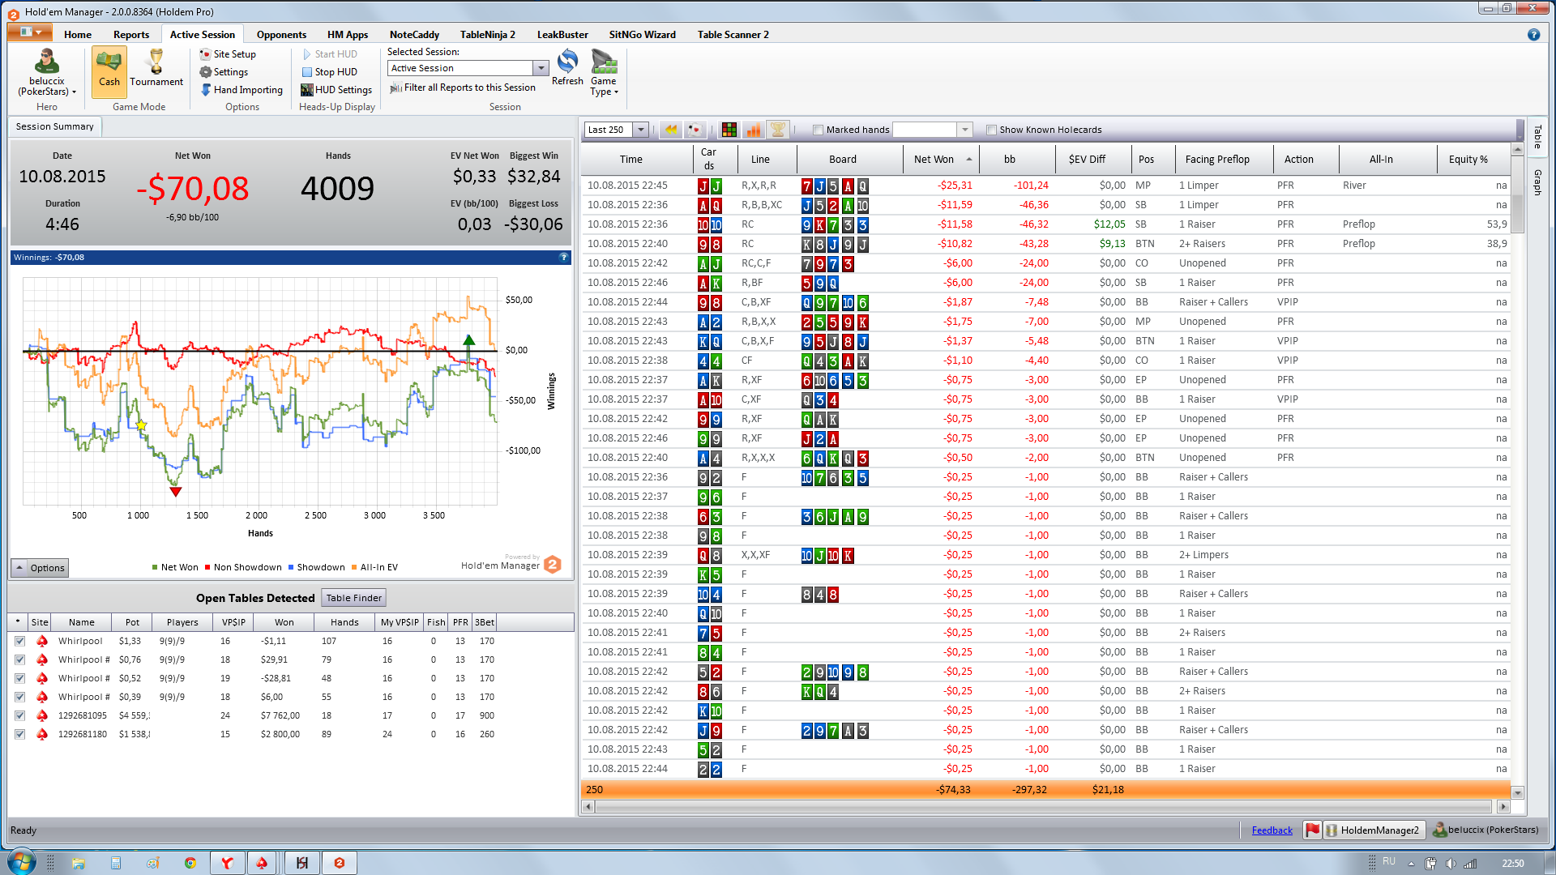This screenshot has height=875, width=1556.
Task: Uncheck the table 1292681180 checkbox
Action: (19, 734)
